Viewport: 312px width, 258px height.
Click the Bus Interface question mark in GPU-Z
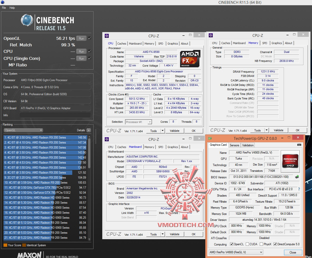299,189
